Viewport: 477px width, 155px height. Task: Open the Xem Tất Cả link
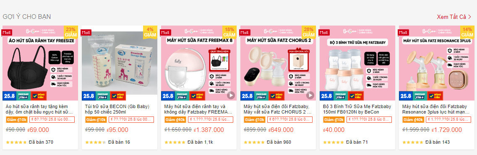[451, 17]
